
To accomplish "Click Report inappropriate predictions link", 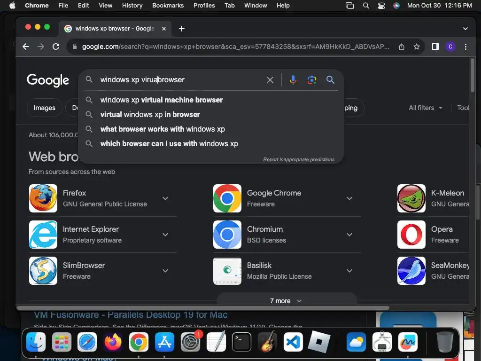I will tap(299, 160).
